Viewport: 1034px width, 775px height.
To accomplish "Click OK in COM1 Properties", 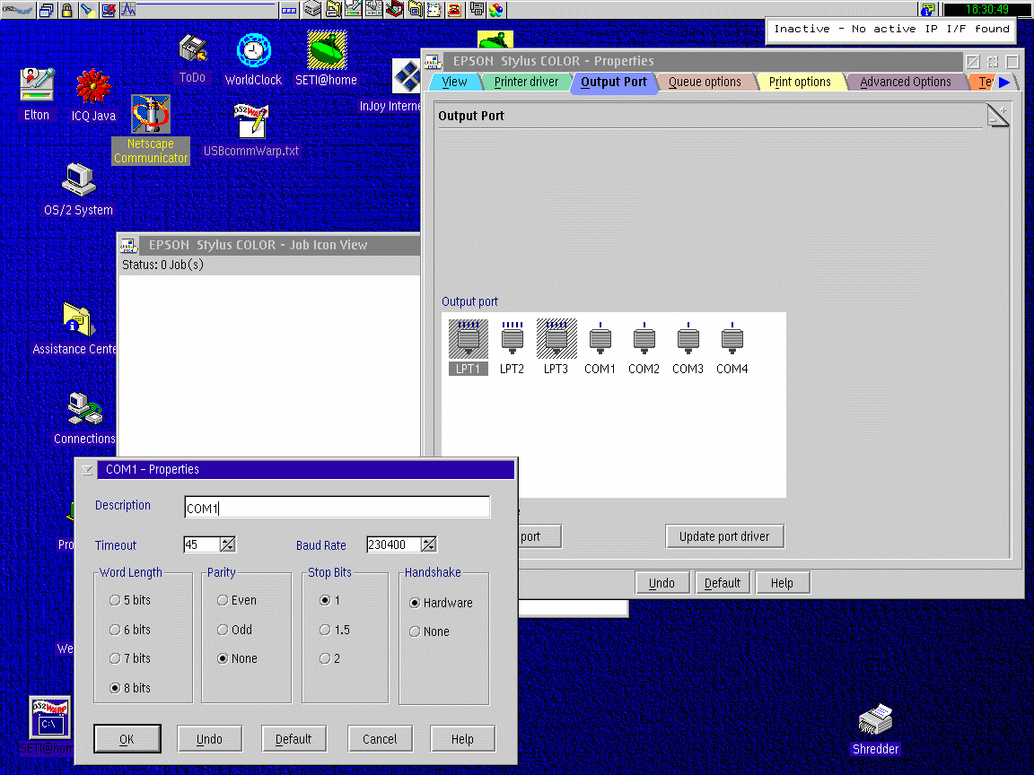I will 127,739.
